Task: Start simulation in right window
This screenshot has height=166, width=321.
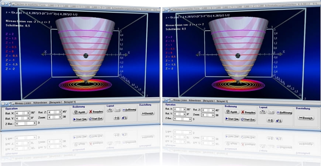Action: pyautogui.click(x=232, y=119)
